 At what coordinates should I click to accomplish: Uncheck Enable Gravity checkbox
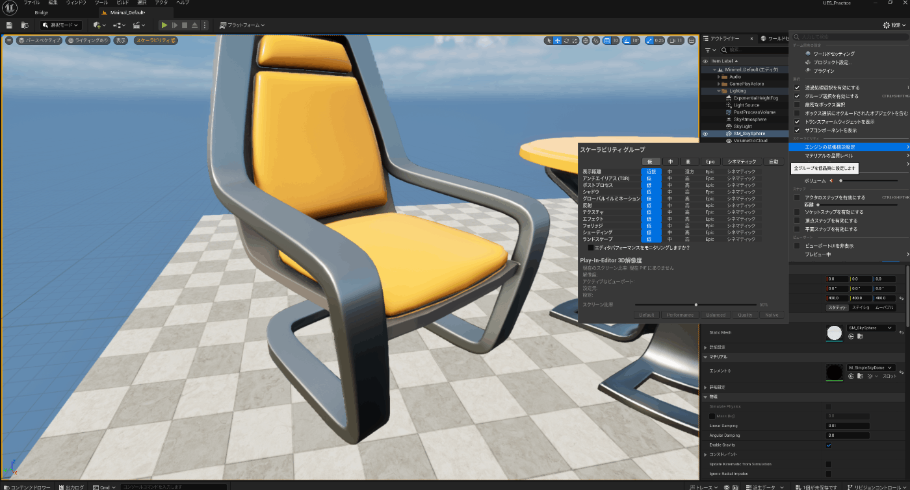click(829, 445)
